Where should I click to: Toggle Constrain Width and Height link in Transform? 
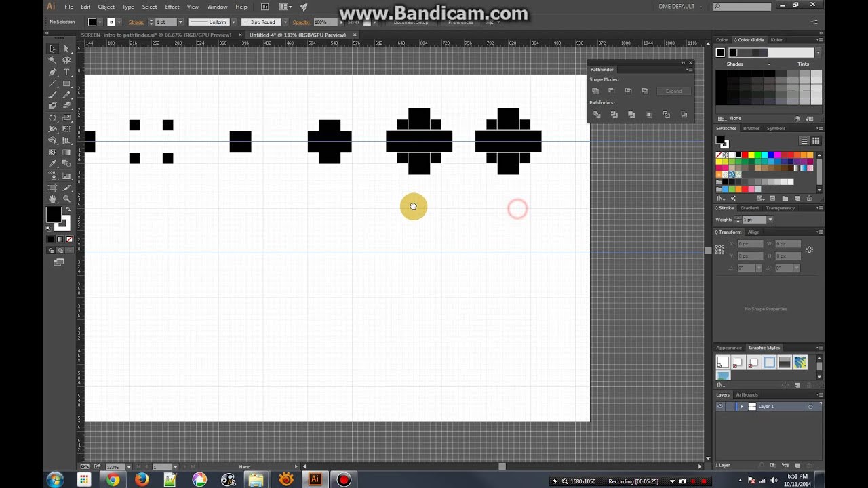click(x=809, y=249)
